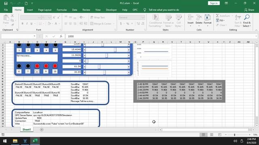Viewport: 259px width, 145px height.
Task: Toggle the red indicator button above label 10
Action: tap(55, 66)
